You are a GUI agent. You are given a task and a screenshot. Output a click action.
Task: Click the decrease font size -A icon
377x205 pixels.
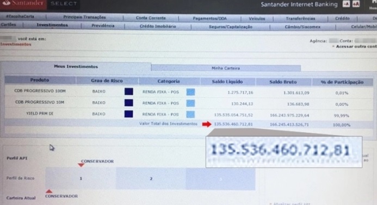346,4
